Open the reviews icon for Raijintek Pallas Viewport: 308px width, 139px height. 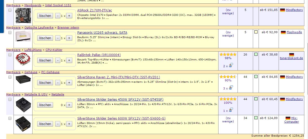[230, 65]
